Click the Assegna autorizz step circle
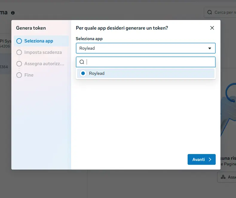The height and width of the screenshot is (198, 236). 19,64
